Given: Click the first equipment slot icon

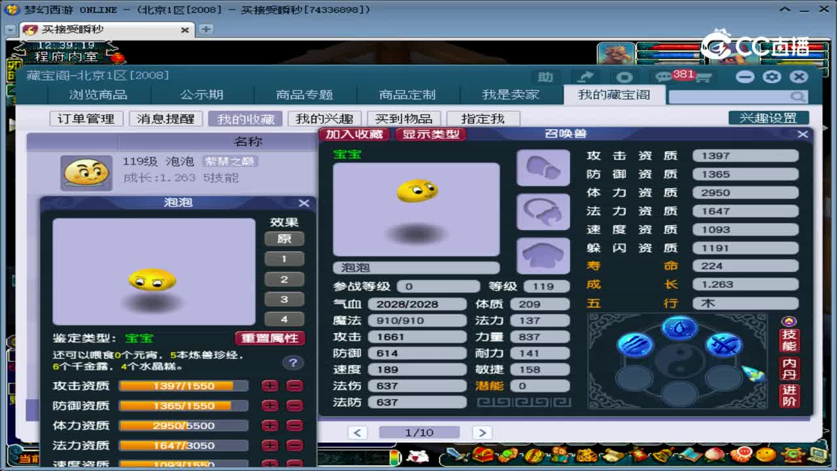Looking at the screenshot, I should pos(543,168).
